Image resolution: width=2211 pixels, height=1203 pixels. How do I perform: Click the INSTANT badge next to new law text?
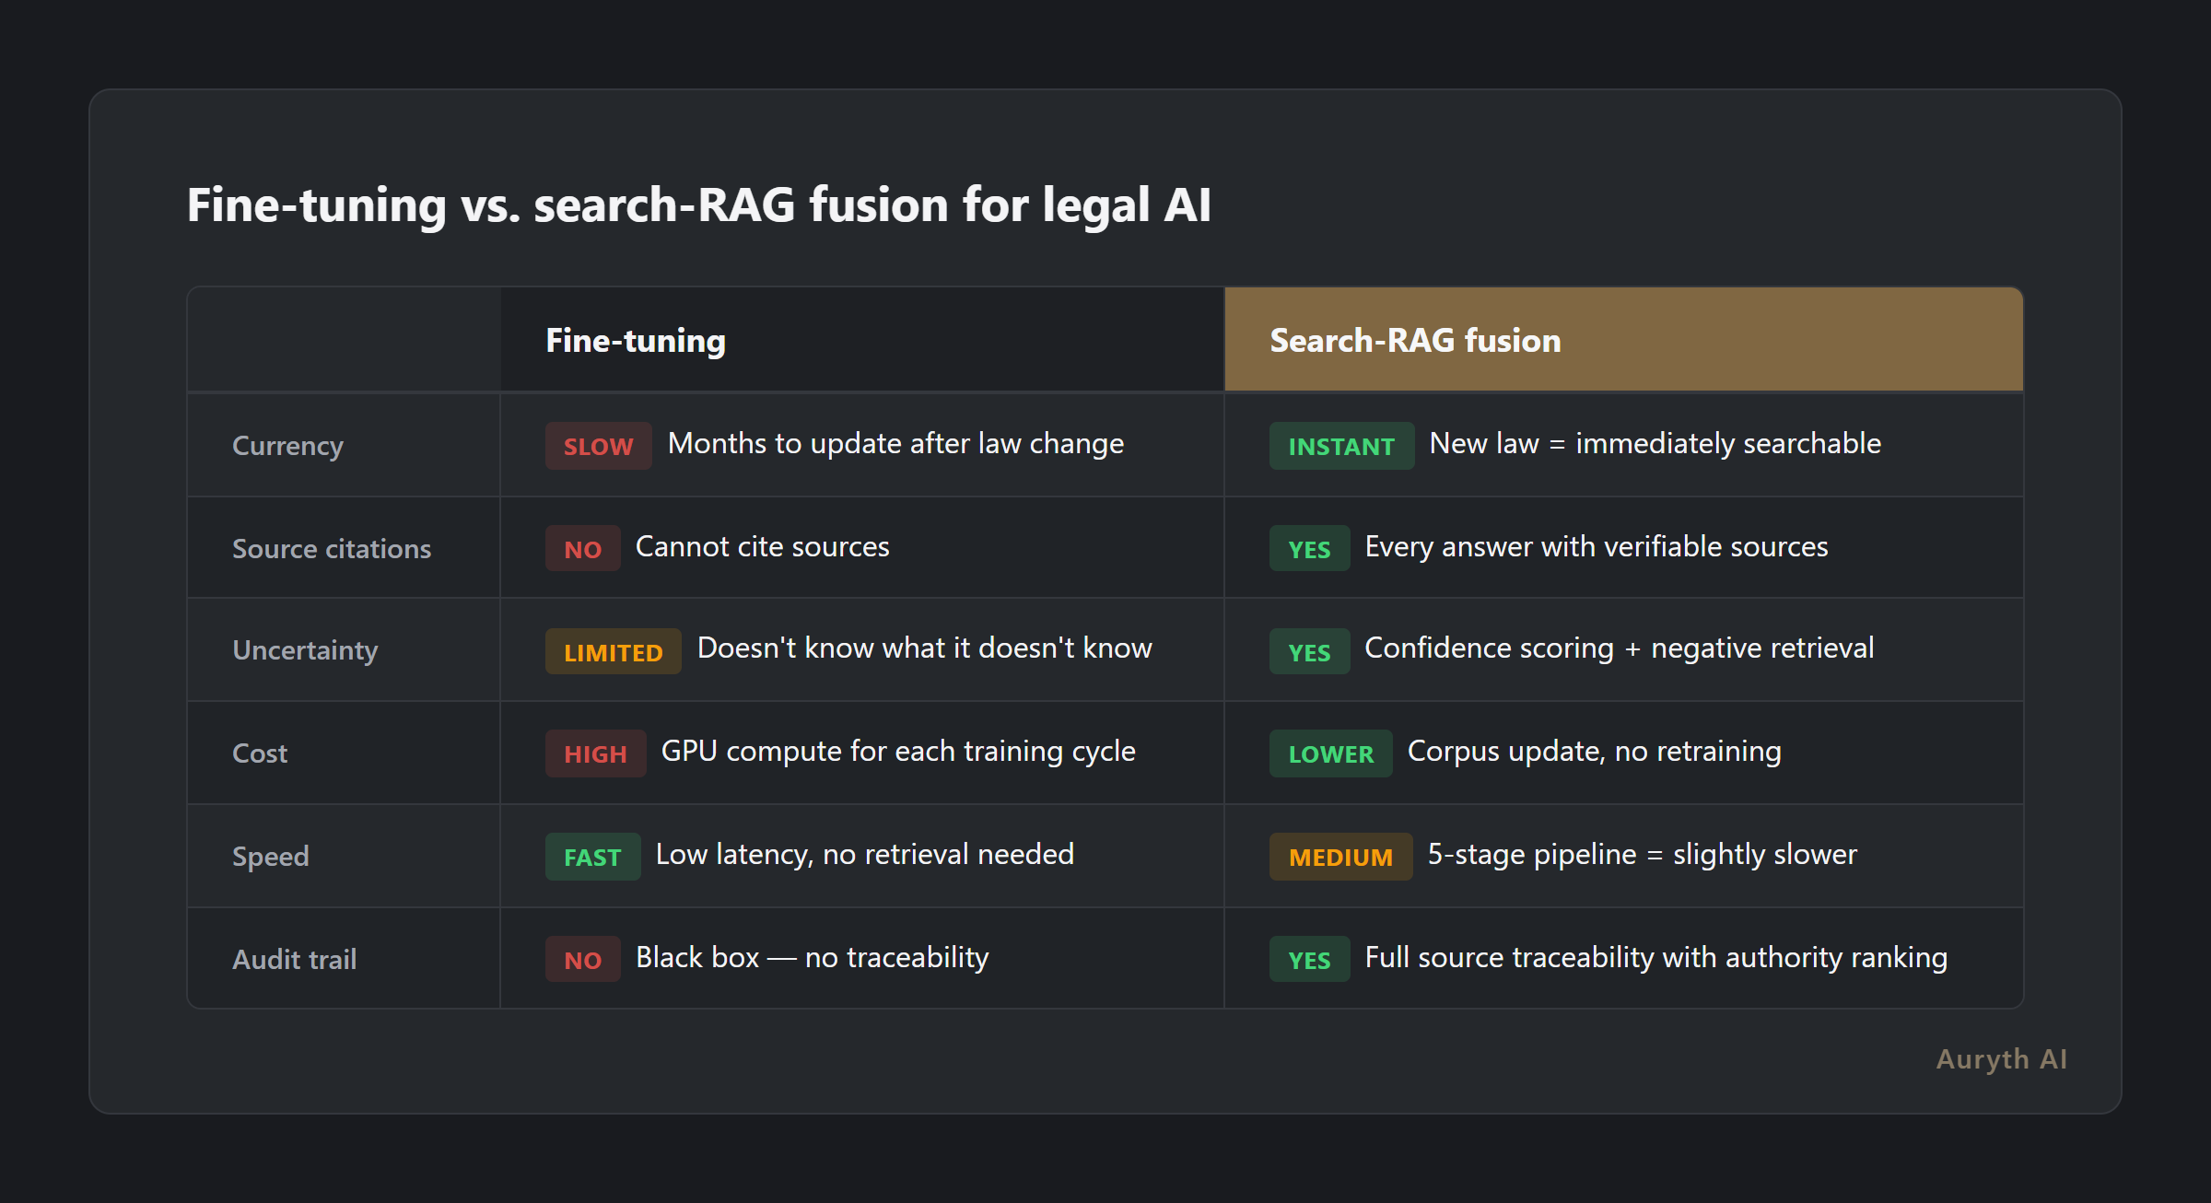(x=1341, y=446)
